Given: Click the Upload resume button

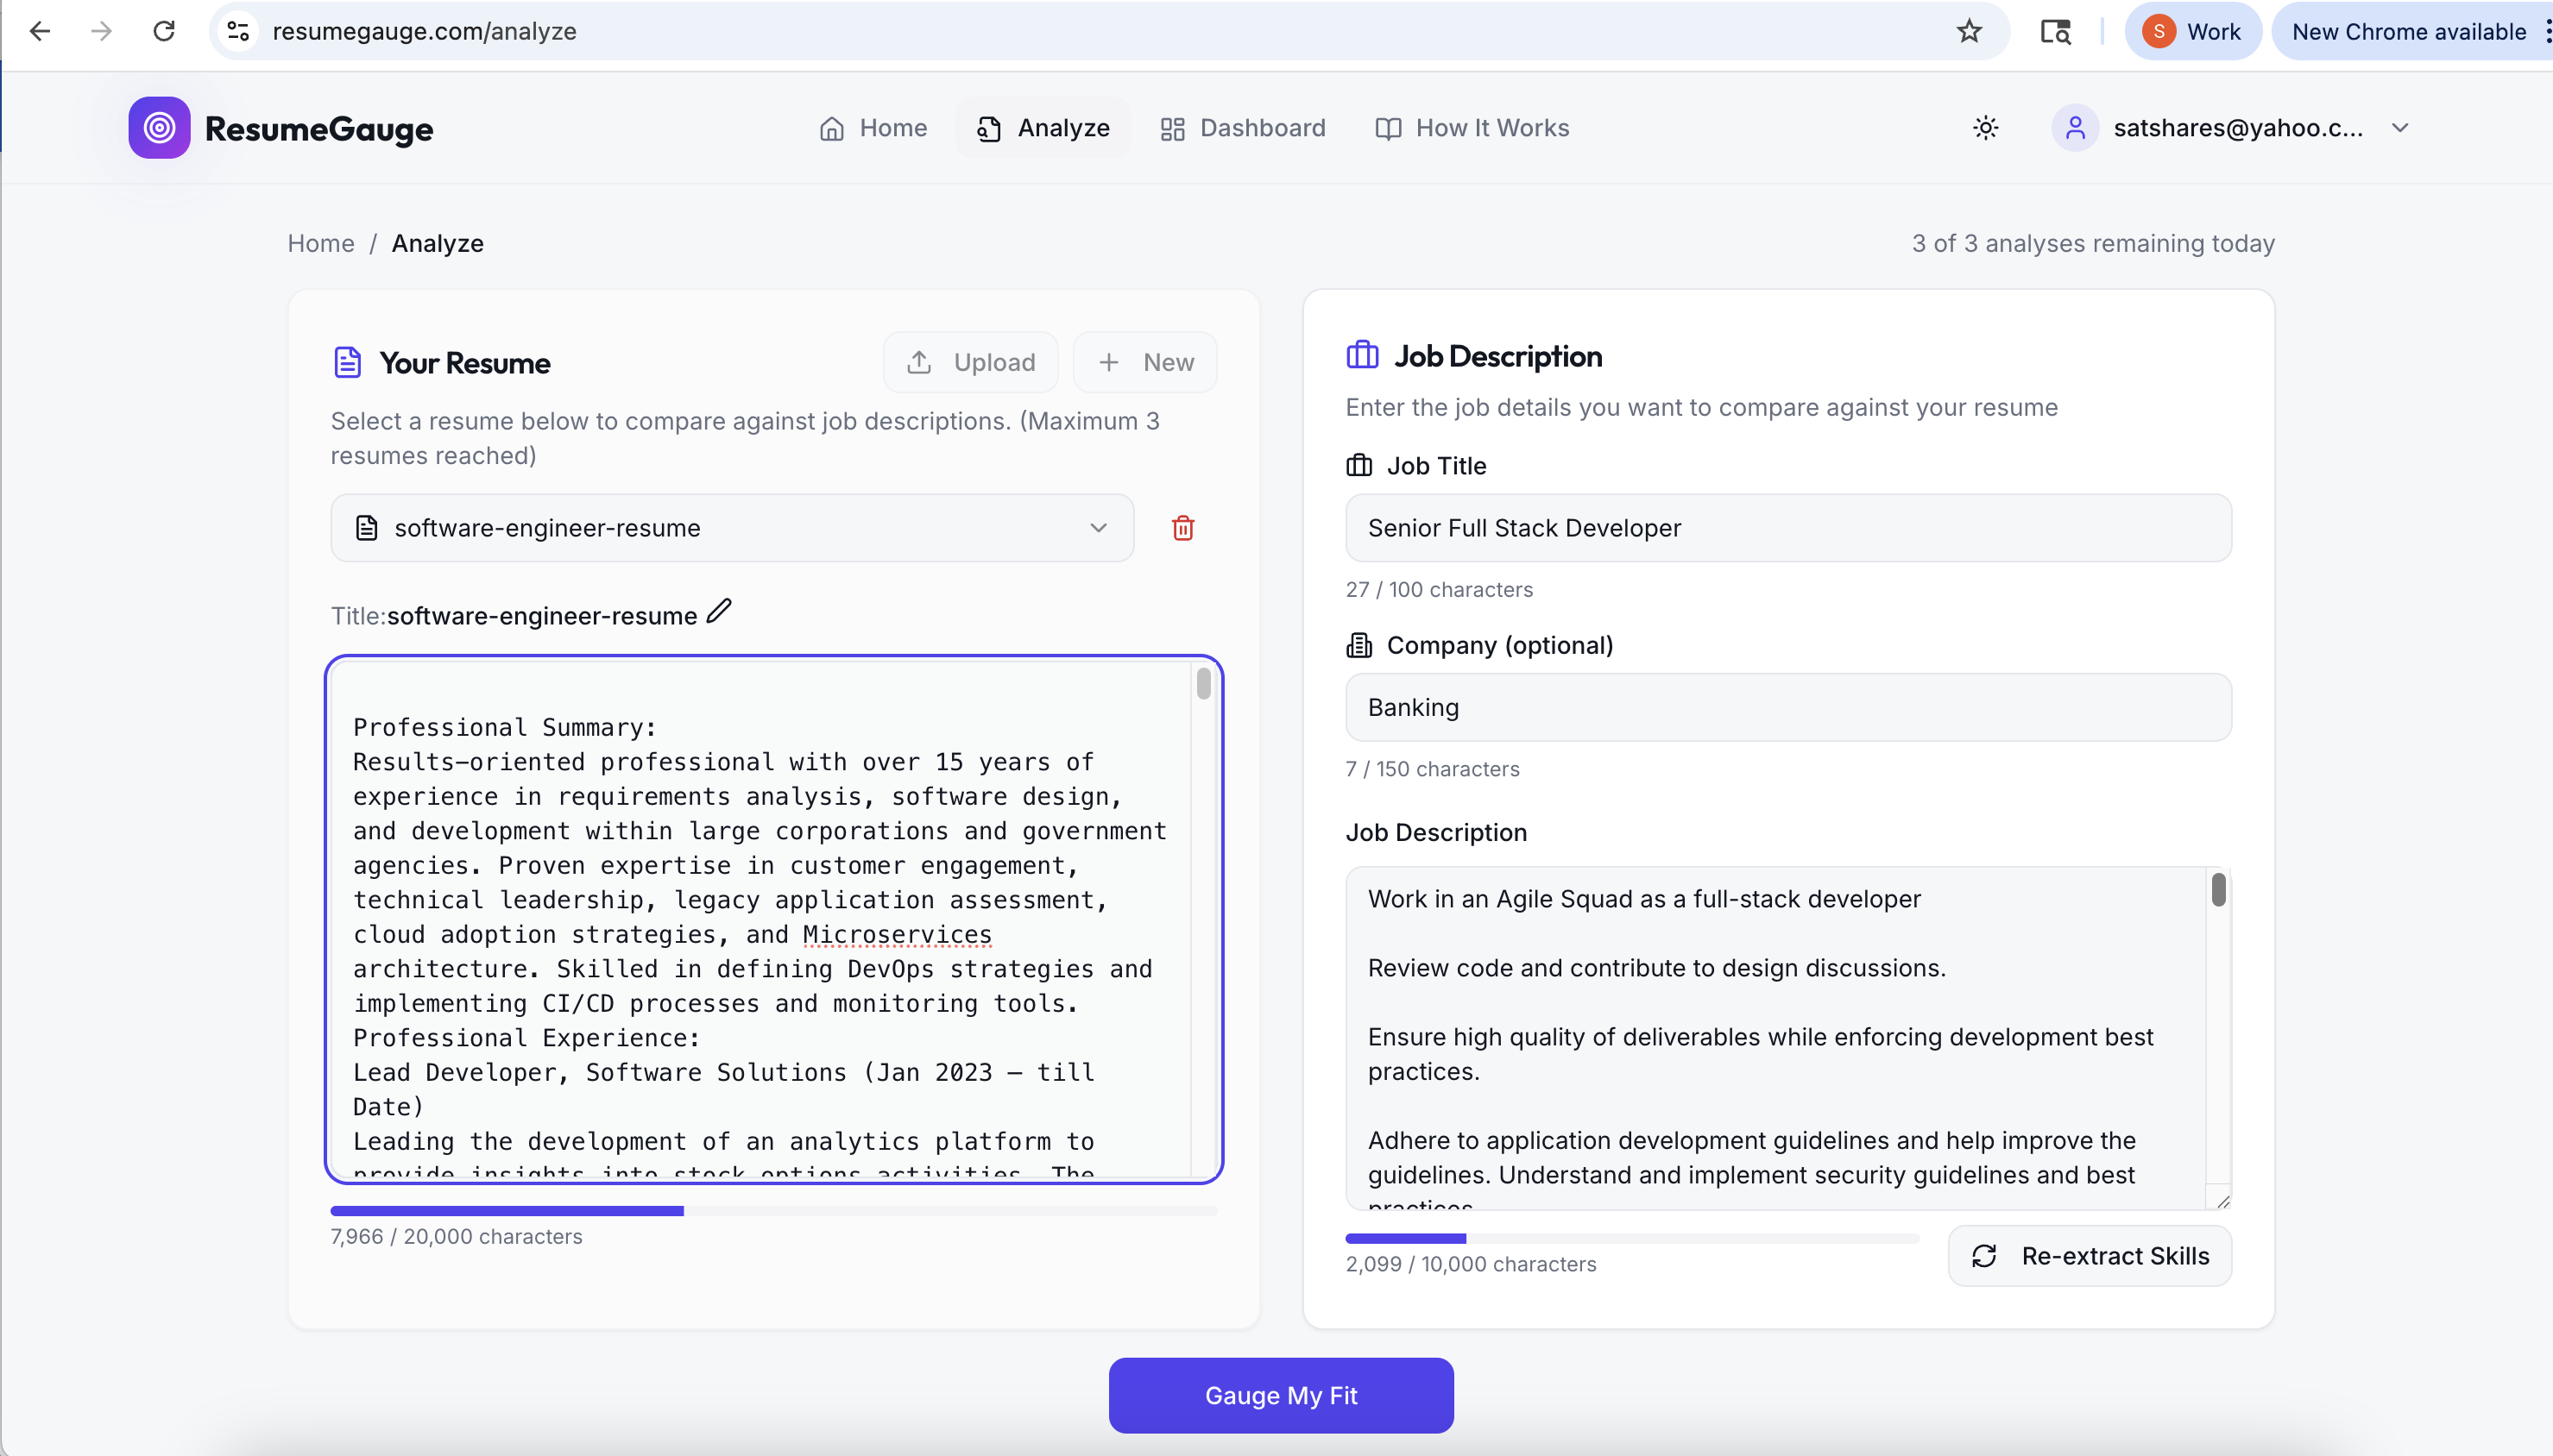Looking at the screenshot, I should [970, 362].
